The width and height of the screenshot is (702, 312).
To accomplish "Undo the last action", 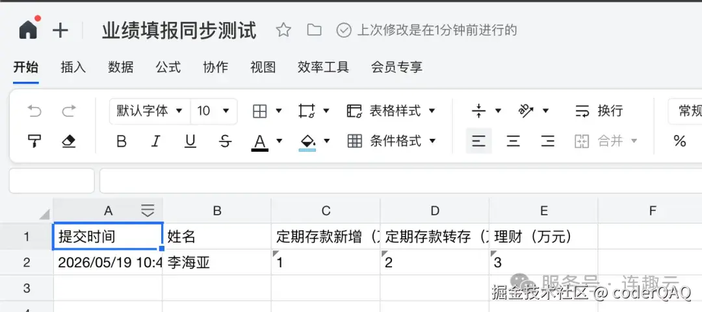I will [x=34, y=111].
